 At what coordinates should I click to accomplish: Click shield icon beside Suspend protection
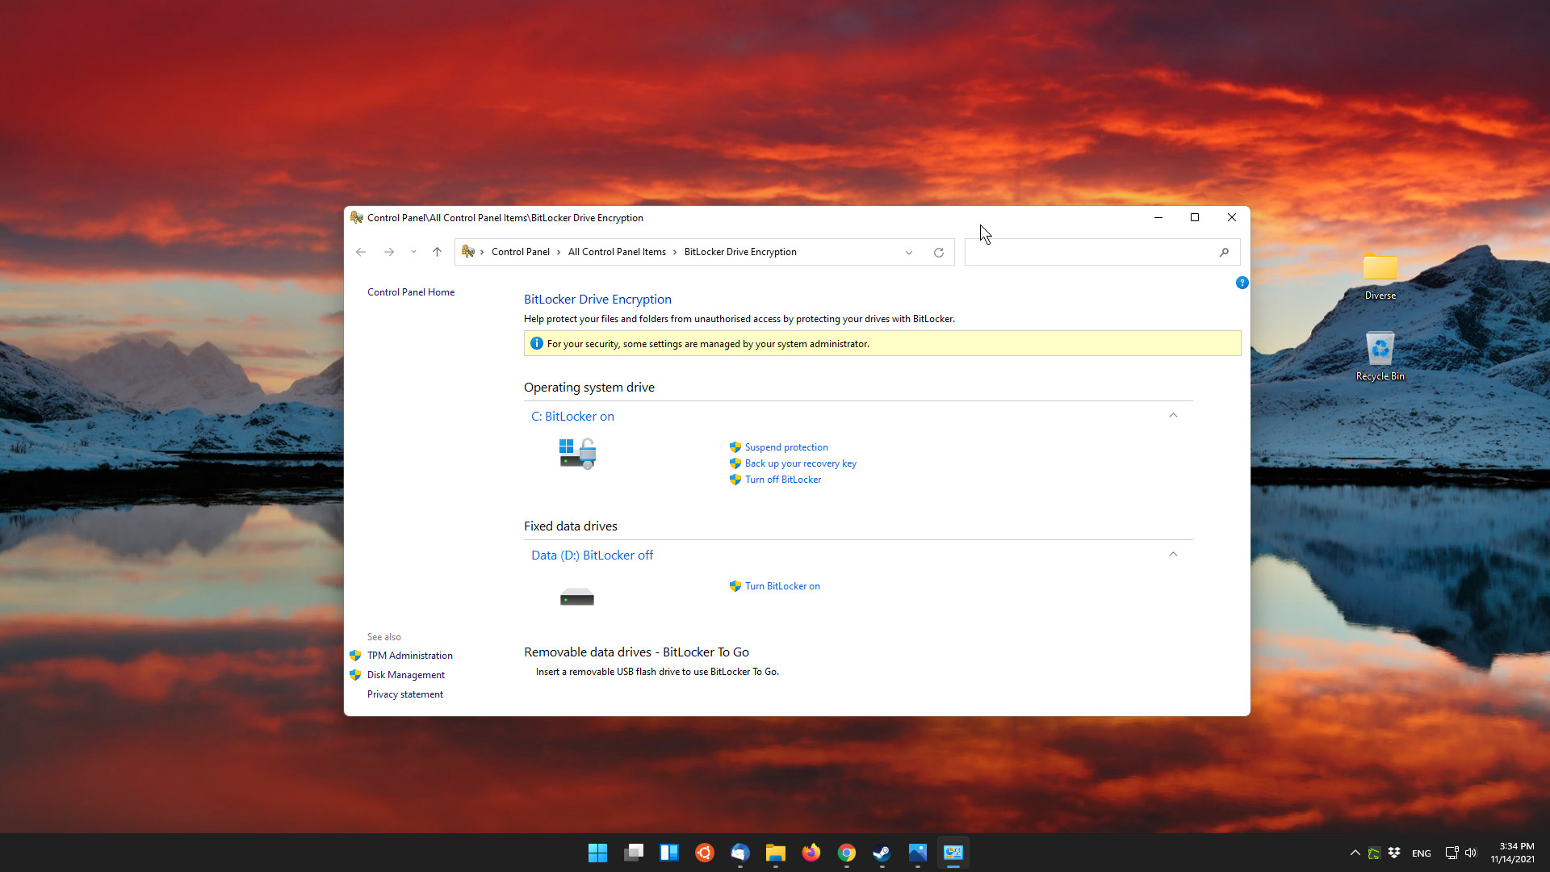point(735,447)
